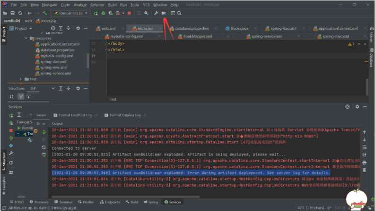Open applicationContext.xml in project tree
Image resolution: width=375 pixels, height=211 pixels.
pos(60,44)
